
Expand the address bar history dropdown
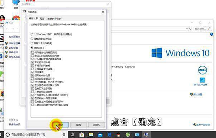pyautogui.click(x=187, y=29)
